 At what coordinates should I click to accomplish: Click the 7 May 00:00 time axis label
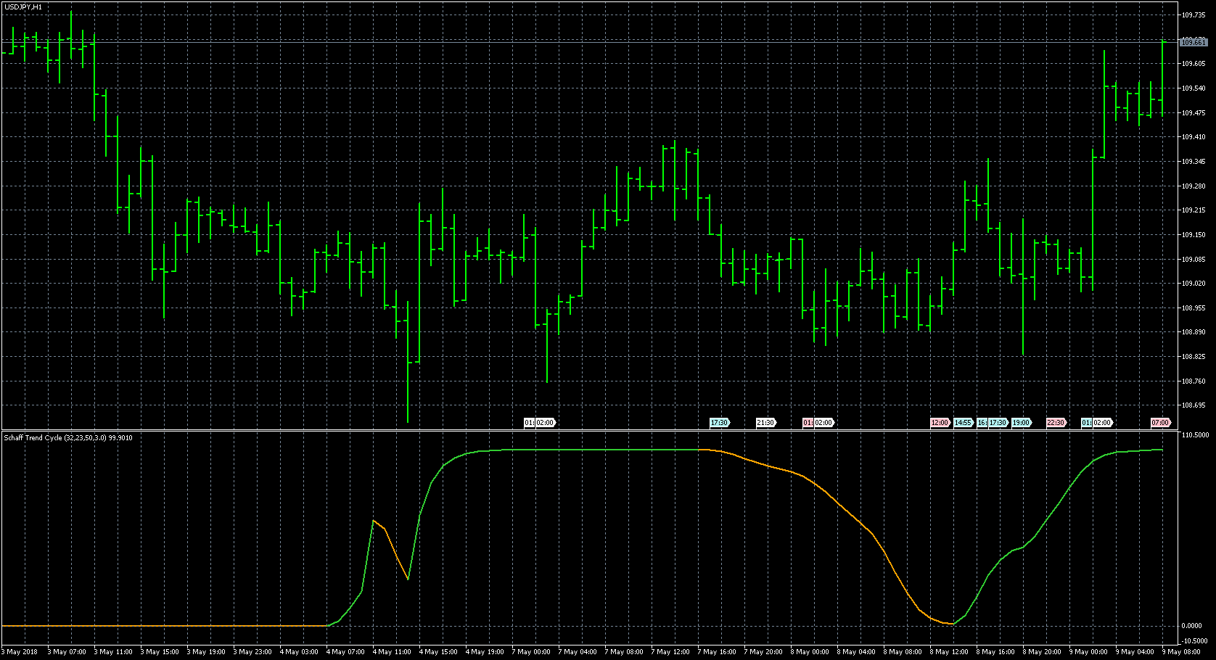[531, 652]
